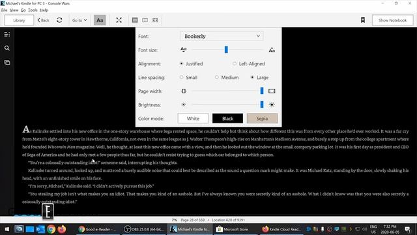The width and height of the screenshot is (417, 235).
Task: Open the Go menu
Action: pyautogui.click(x=23, y=10)
